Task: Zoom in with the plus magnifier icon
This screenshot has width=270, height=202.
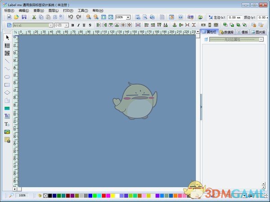Action: (x=89, y=17)
